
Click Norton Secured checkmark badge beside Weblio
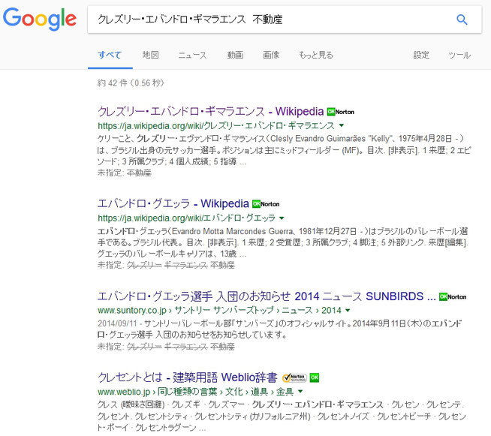(294, 377)
